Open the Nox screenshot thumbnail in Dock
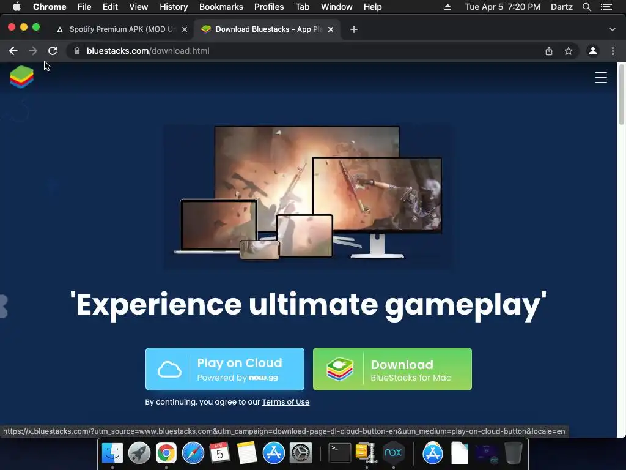The image size is (626, 470). [486, 453]
